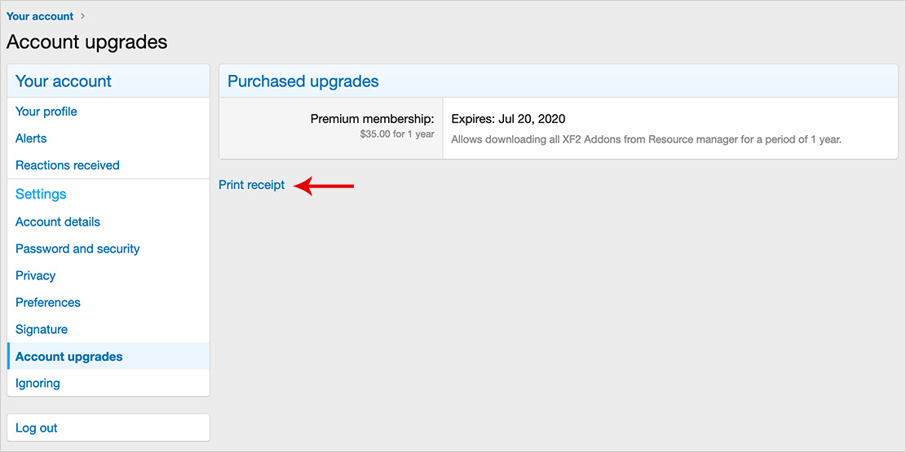Click the Your account breadcrumb link
Viewport: 906px width, 452px height.
pos(40,16)
